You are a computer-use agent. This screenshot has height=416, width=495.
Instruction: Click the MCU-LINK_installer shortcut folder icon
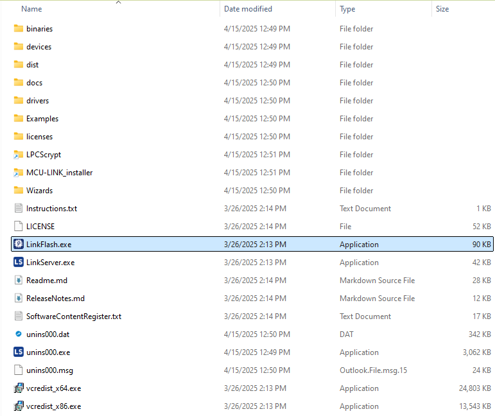[x=18, y=173]
